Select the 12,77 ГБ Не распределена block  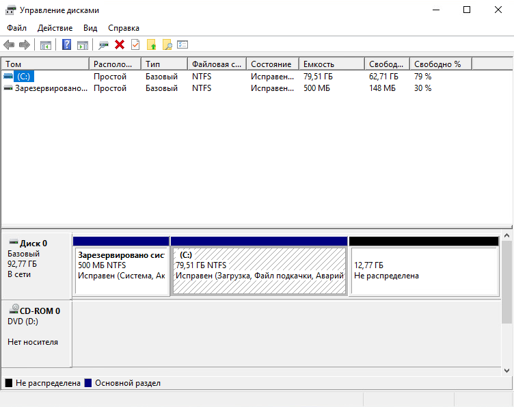point(424,266)
